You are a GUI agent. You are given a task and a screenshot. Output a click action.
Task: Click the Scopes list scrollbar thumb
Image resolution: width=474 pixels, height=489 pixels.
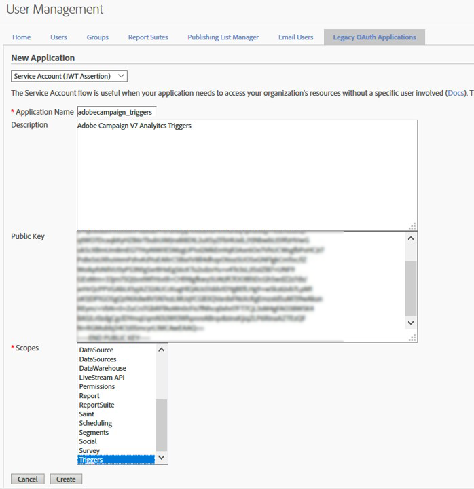(x=161, y=425)
